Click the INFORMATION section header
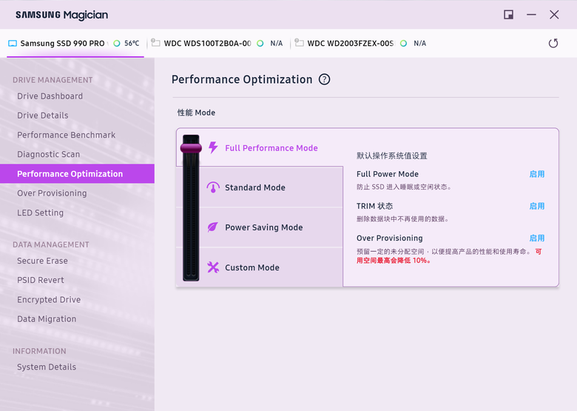Viewport: 577px width, 411px height. point(39,351)
